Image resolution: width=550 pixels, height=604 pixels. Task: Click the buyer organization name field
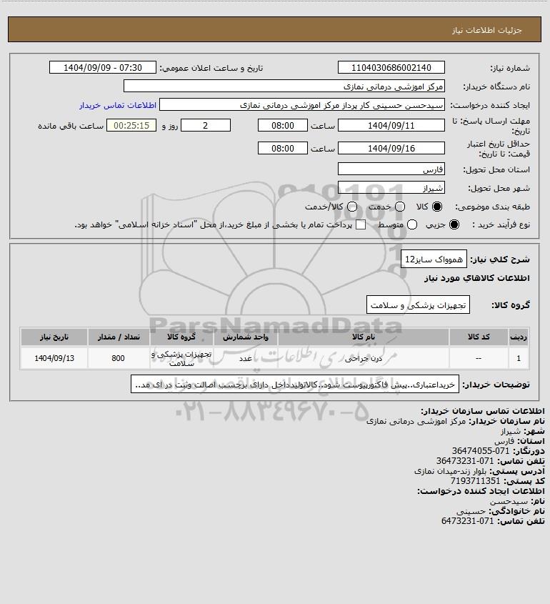[x=284, y=86]
